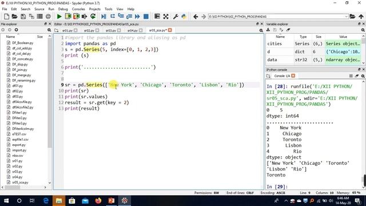This screenshot has width=366, height=206.
Task: Run the current cell
Action: click(x=68, y=17)
